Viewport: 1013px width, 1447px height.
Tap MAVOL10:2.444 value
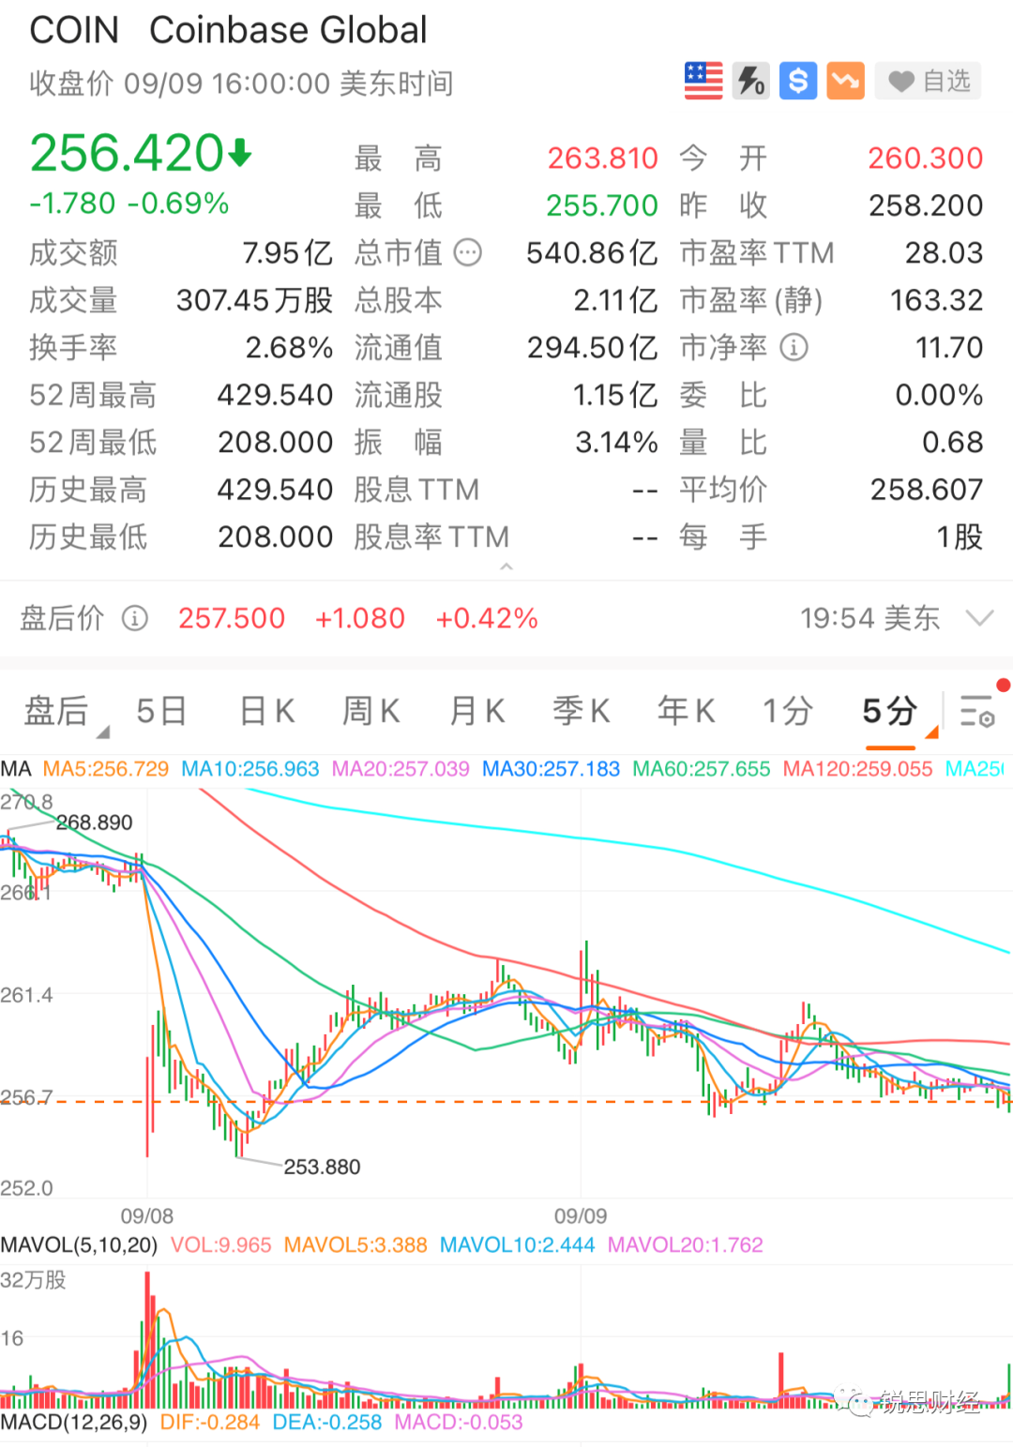click(x=518, y=1244)
